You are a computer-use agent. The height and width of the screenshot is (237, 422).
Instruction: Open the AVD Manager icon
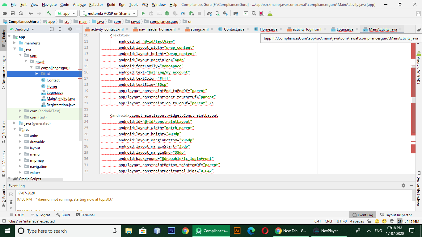point(217,13)
